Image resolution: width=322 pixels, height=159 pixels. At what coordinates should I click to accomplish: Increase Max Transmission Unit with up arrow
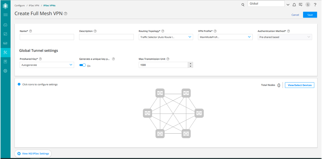coord(191,63)
